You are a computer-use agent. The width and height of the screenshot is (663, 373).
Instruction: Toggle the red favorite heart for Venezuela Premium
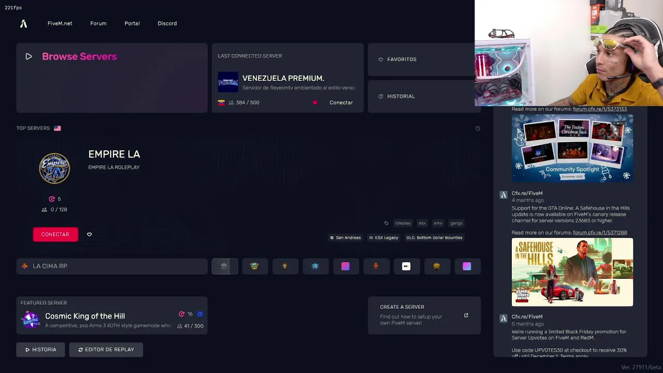point(315,103)
